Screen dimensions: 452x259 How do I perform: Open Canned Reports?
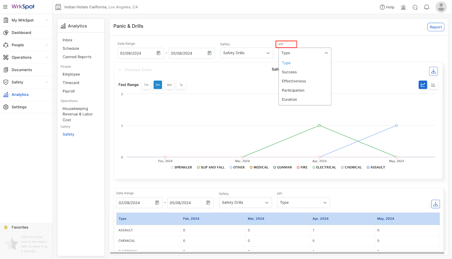(77, 57)
